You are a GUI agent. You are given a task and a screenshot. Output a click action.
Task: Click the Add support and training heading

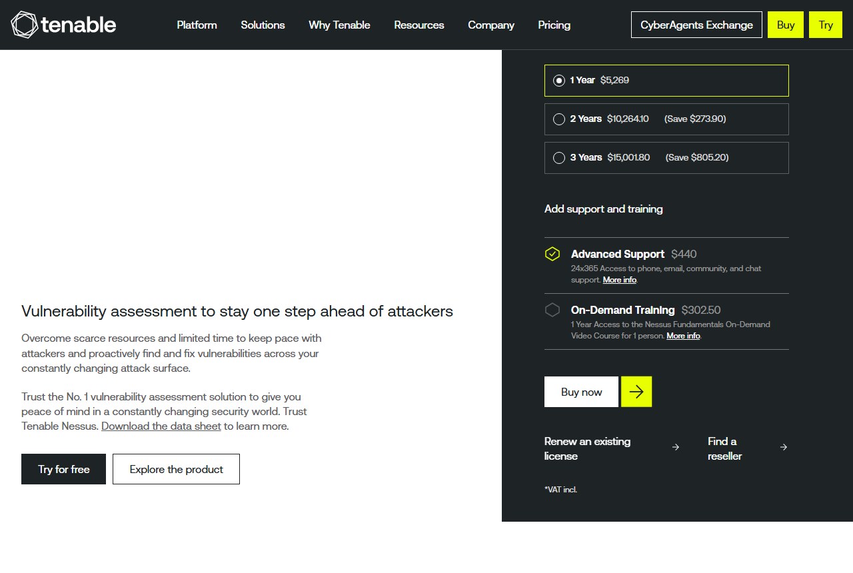tap(603, 209)
